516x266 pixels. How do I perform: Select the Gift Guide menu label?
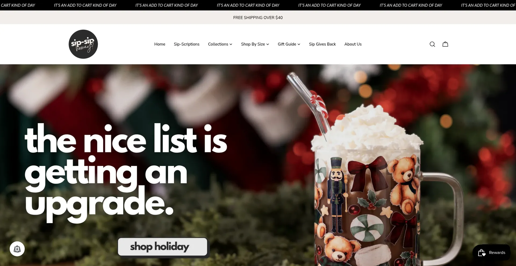point(287,44)
